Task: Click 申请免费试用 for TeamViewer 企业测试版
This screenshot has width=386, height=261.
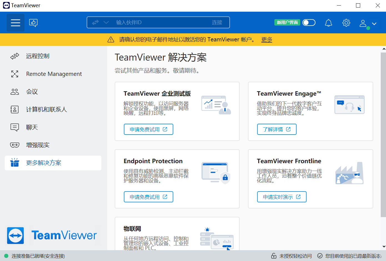Action: coord(148,129)
